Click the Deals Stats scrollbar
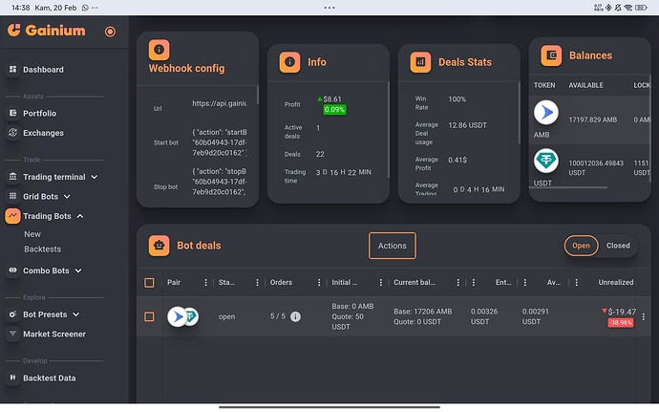Screen dimensions: 659x412 pos(519,112)
